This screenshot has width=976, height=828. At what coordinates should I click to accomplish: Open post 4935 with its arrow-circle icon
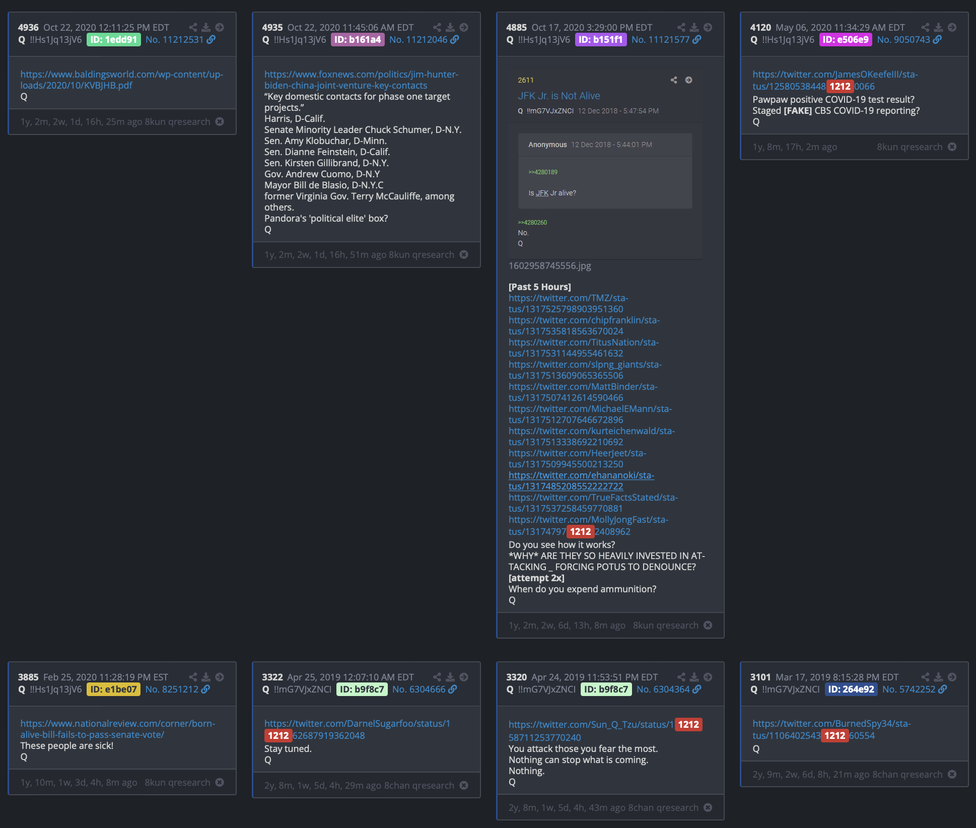(464, 27)
